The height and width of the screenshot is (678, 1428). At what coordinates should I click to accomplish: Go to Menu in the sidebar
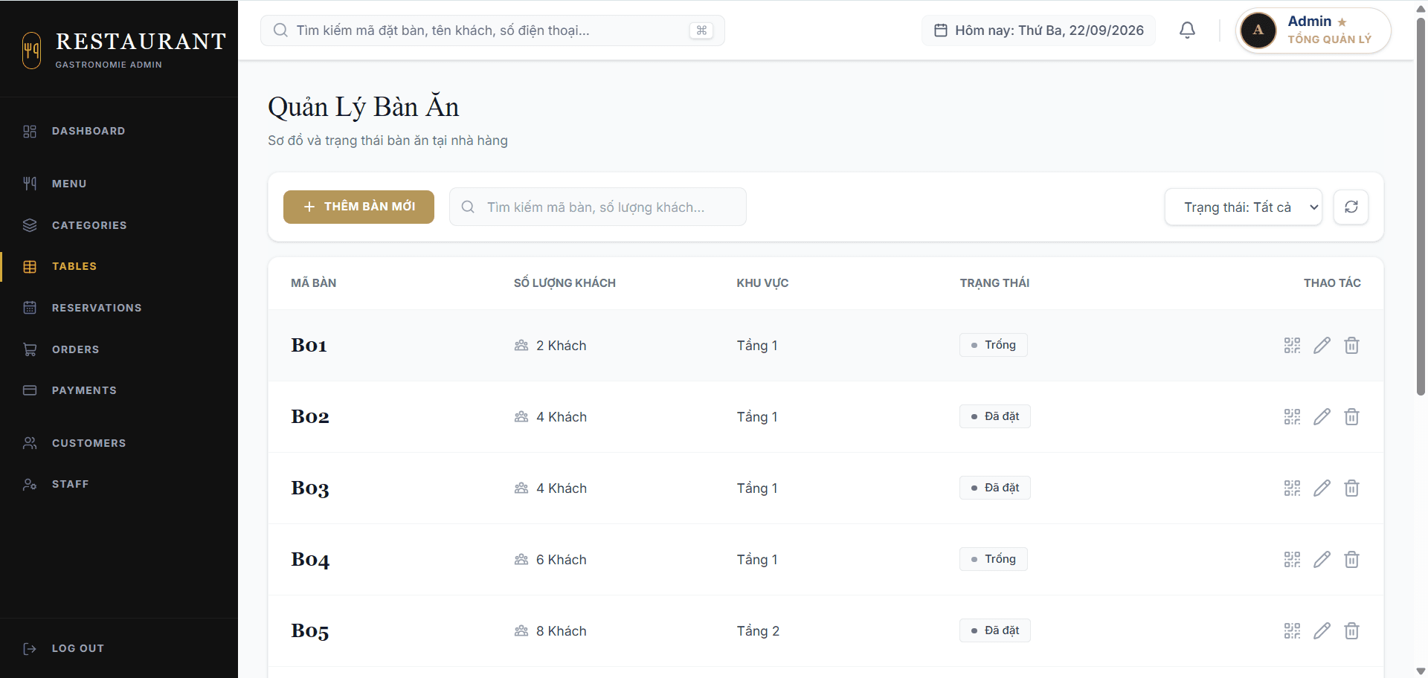119,184
